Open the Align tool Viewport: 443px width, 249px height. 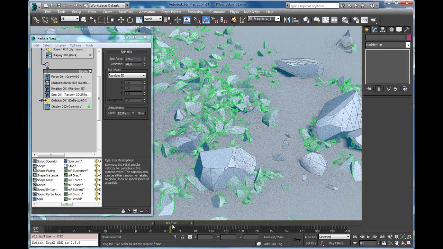(x=296, y=20)
